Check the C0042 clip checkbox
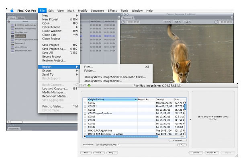Viewport: 245px width, 165px height. pos(85,127)
